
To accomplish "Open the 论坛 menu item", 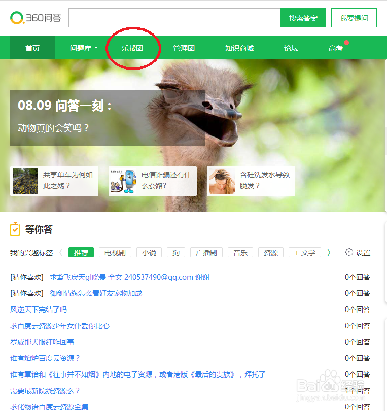I will (291, 48).
